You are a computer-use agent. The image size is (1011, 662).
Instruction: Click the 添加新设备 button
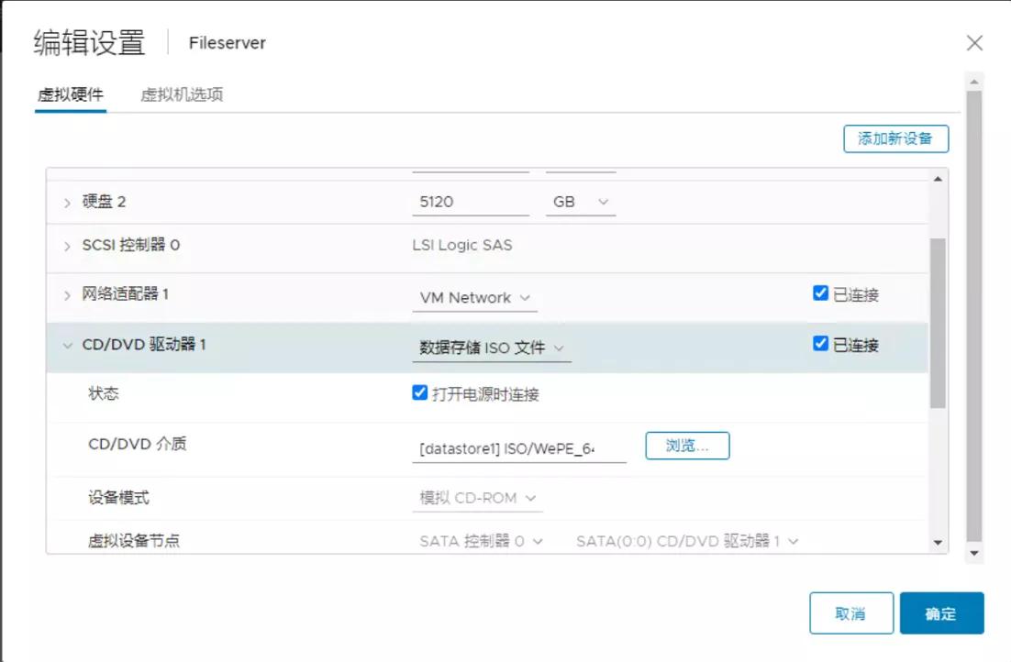click(x=896, y=138)
